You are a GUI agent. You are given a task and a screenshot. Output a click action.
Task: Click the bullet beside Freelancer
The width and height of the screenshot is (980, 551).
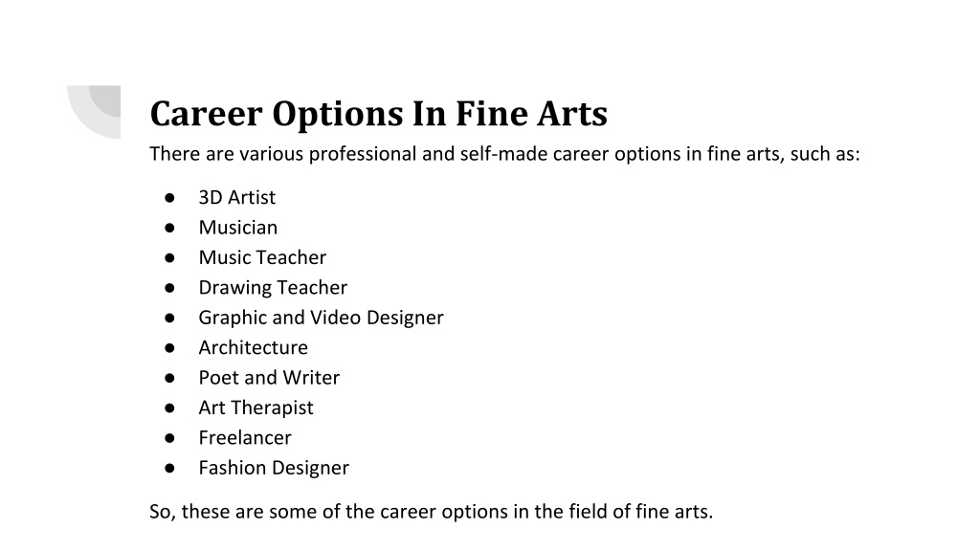tap(169, 438)
